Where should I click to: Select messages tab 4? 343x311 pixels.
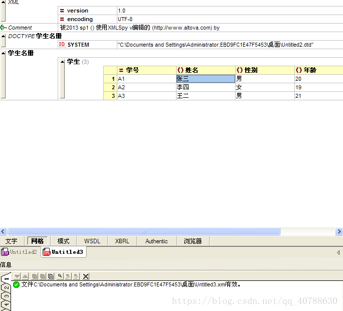point(6,304)
